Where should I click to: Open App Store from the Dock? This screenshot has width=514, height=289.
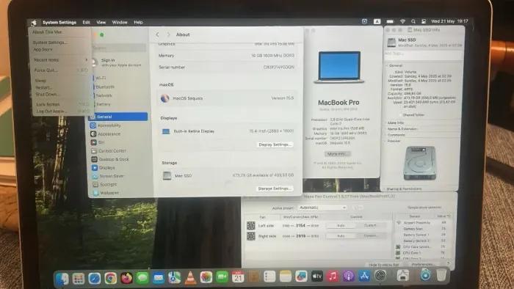pos(364,277)
